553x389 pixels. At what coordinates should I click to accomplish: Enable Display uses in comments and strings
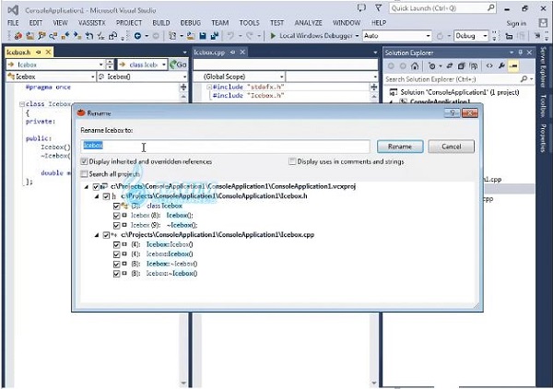coord(292,161)
